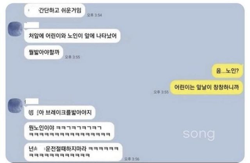Click the 오후 3:54 timestamp
Viewport: 250px width, 163px height.
pyautogui.click(x=95, y=15)
